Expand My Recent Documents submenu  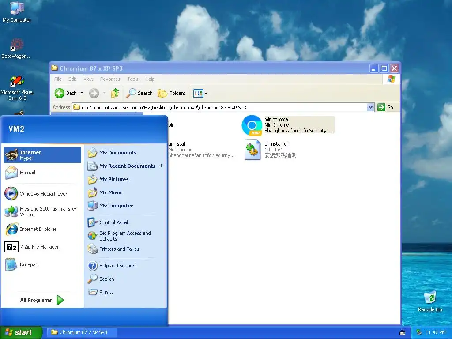coord(125,166)
